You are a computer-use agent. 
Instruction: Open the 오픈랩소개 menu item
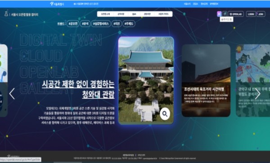click(x=105, y=14)
